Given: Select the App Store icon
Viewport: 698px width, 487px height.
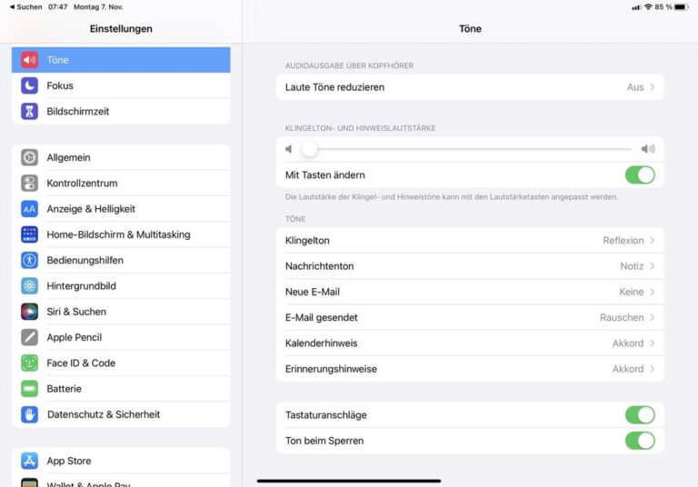Looking at the screenshot, I should click(30, 461).
